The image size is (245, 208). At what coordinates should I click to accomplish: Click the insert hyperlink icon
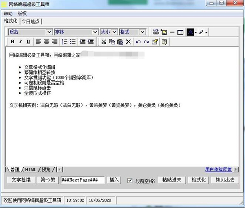click(x=156, y=32)
